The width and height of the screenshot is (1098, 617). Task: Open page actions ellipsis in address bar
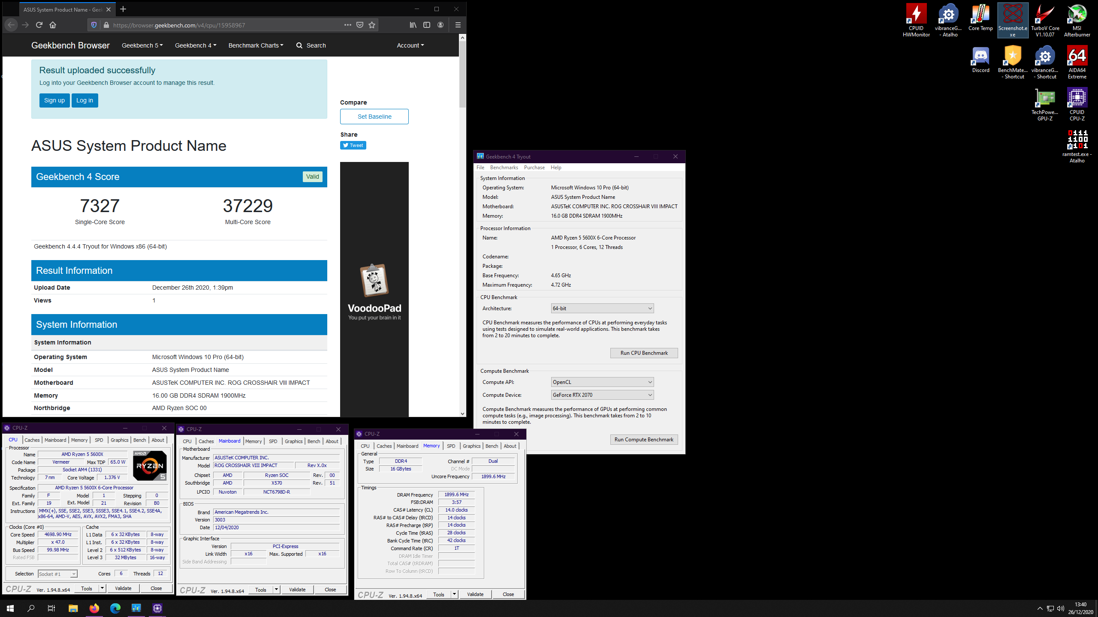348,25
